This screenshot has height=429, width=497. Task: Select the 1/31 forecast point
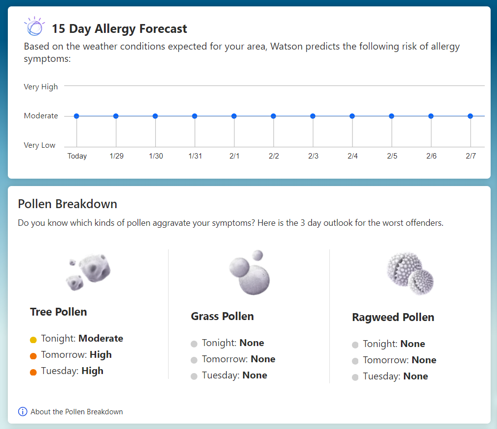(x=195, y=116)
